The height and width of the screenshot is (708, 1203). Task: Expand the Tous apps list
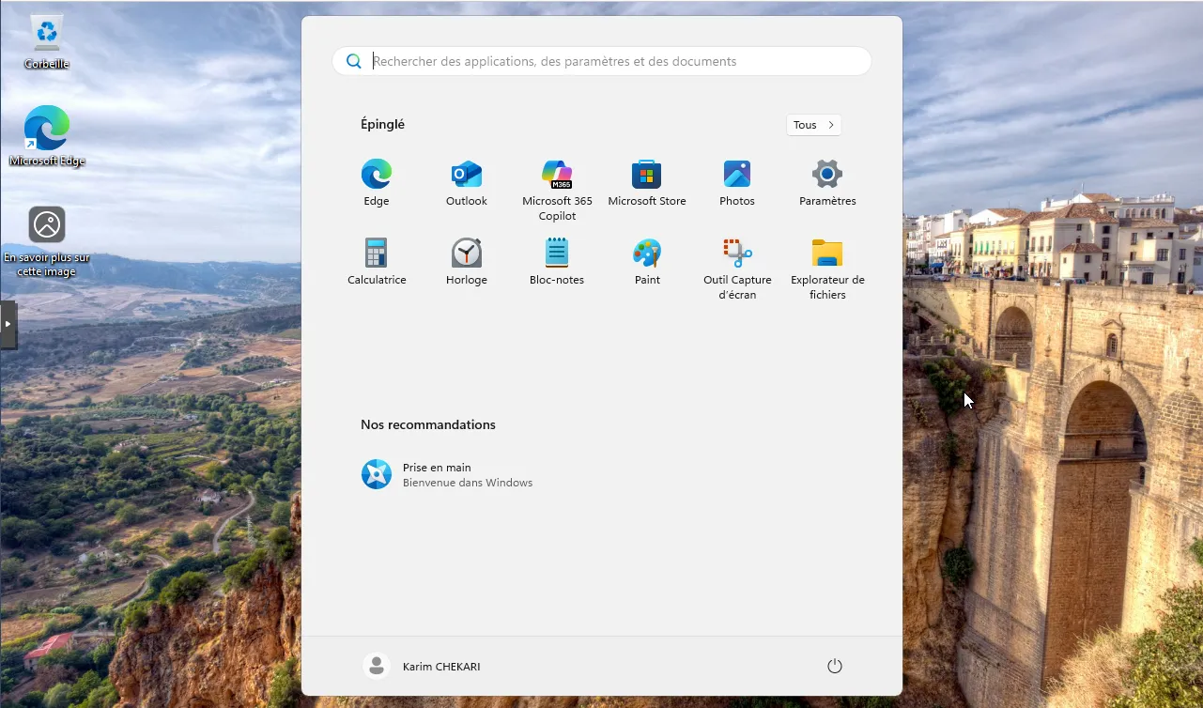point(813,125)
